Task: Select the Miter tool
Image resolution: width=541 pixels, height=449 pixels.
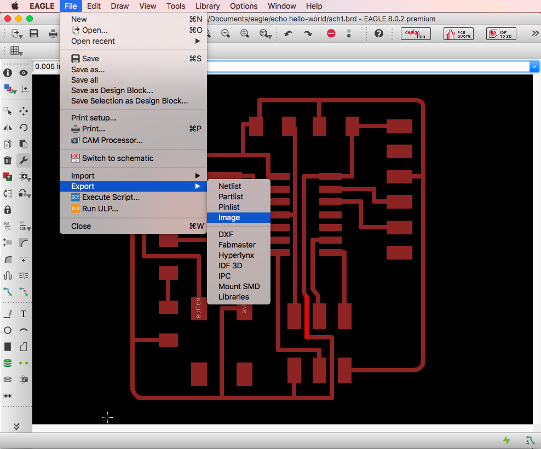Action: click(x=24, y=243)
